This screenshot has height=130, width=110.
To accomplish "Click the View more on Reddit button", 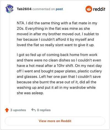I will pyautogui.click(x=55, y=121).
